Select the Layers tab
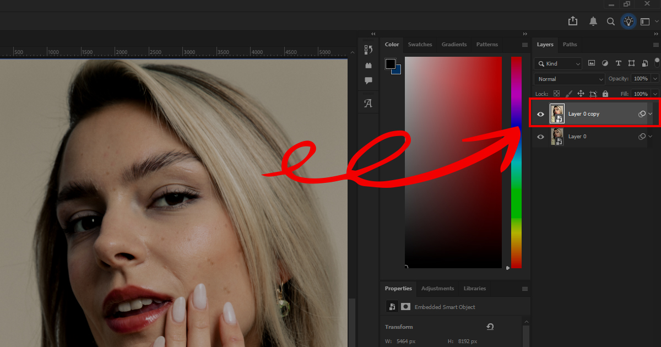 pos(545,45)
